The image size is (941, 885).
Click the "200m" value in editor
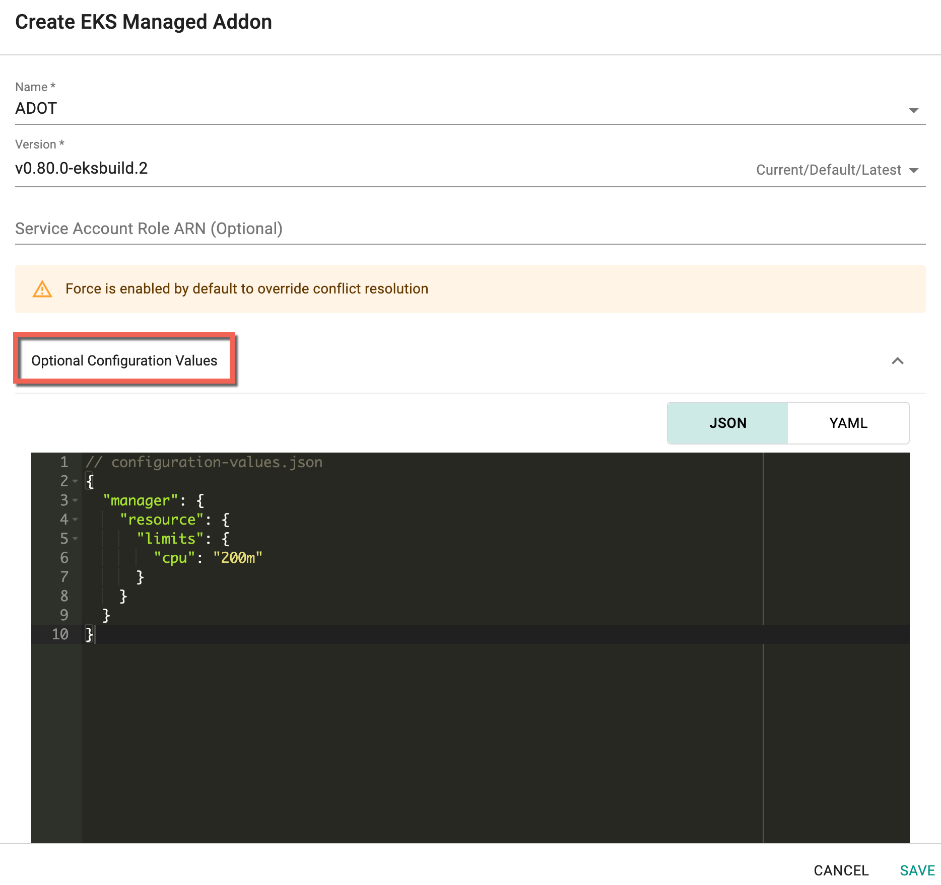[x=238, y=558]
